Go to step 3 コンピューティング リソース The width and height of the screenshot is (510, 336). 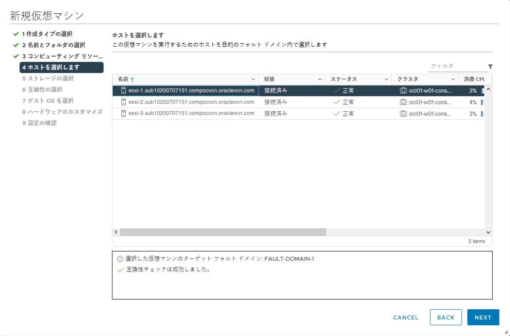(x=63, y=56)
